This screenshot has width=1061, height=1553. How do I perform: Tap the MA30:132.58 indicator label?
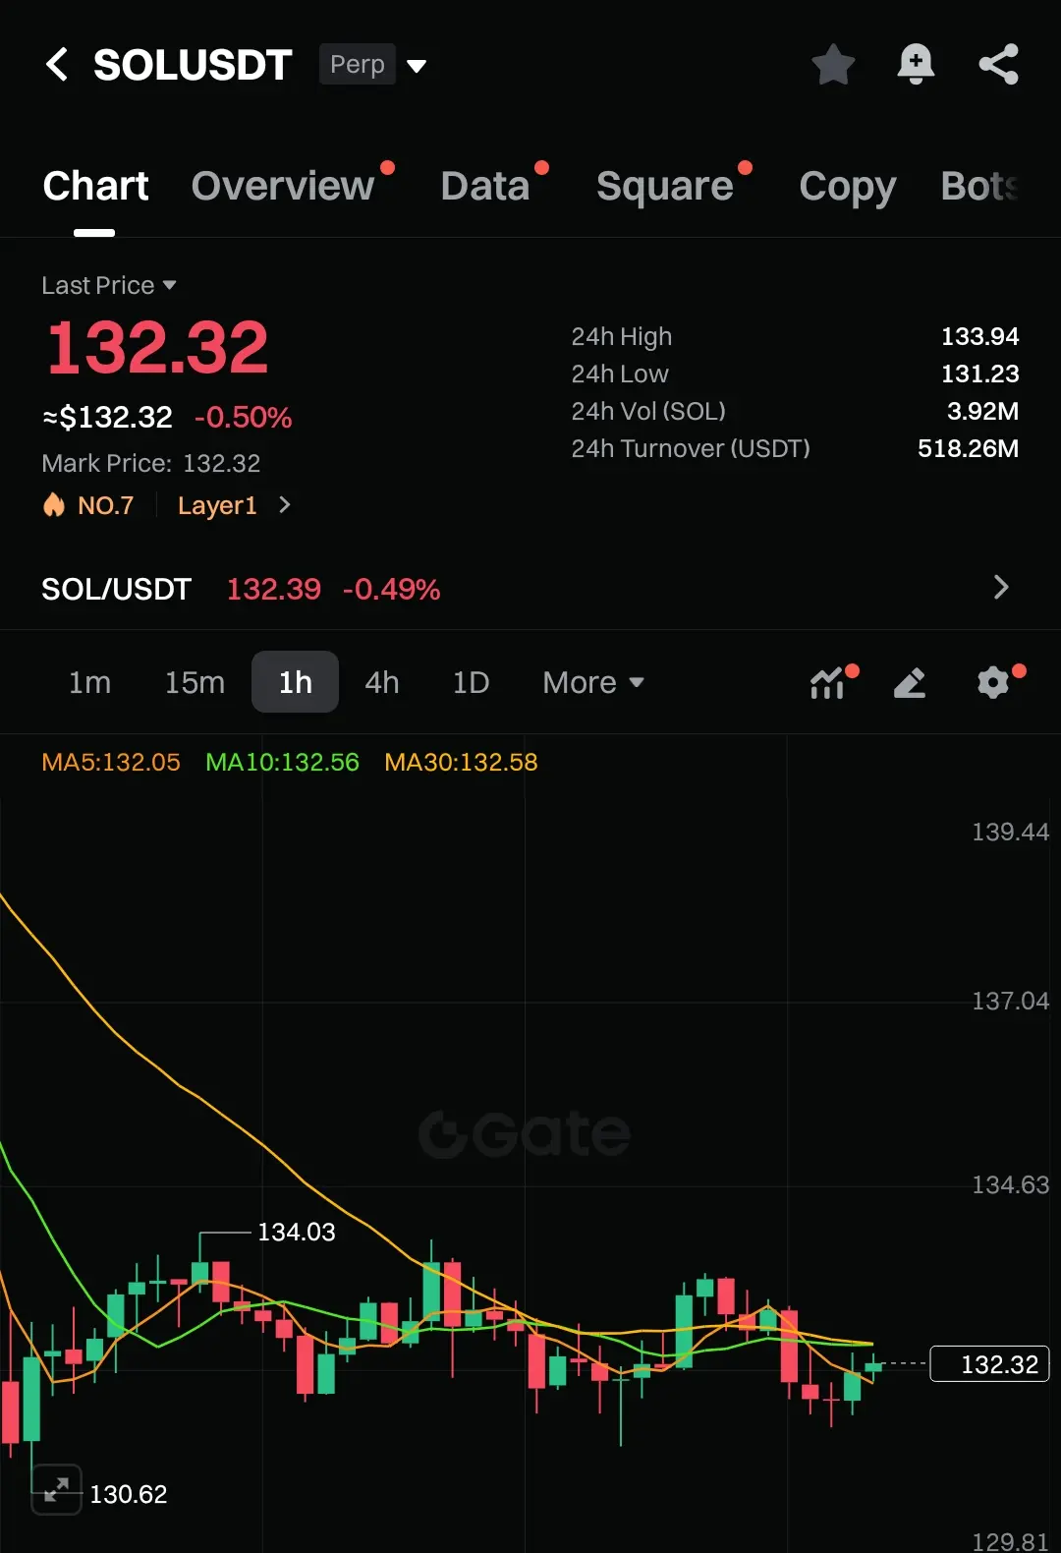pos(461,762)
